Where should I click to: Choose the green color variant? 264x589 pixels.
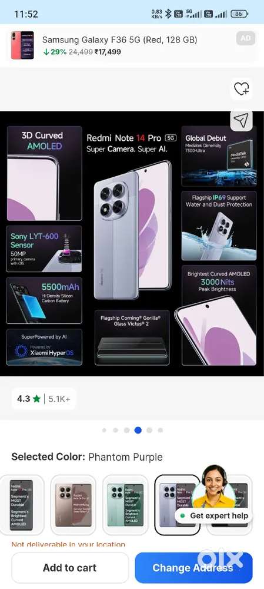coord(126,505)
